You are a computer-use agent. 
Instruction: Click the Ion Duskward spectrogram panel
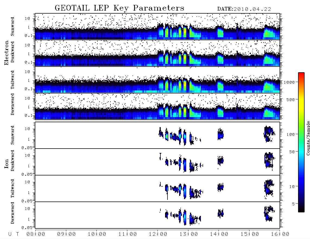pyautogui.click(x=157, y=162)
